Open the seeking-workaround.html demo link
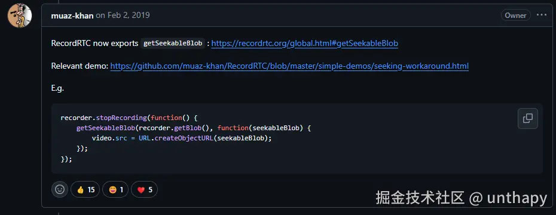This screenshot has height=215, width=556. (289, 66)
